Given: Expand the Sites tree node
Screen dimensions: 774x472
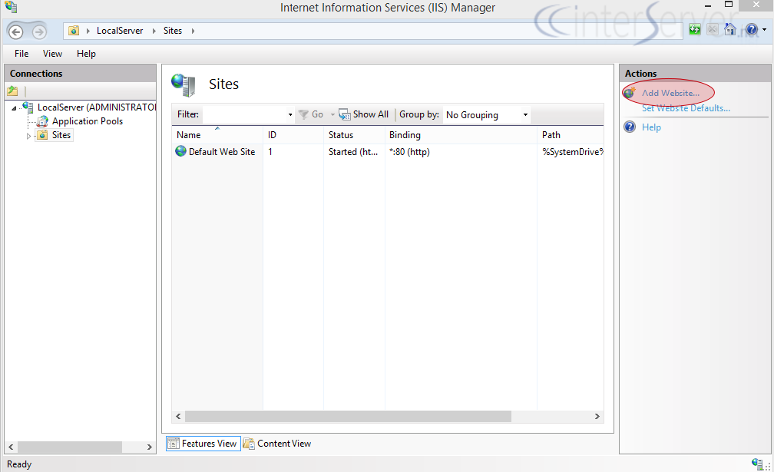Looking at the screenshot, I should click(28, 136).
